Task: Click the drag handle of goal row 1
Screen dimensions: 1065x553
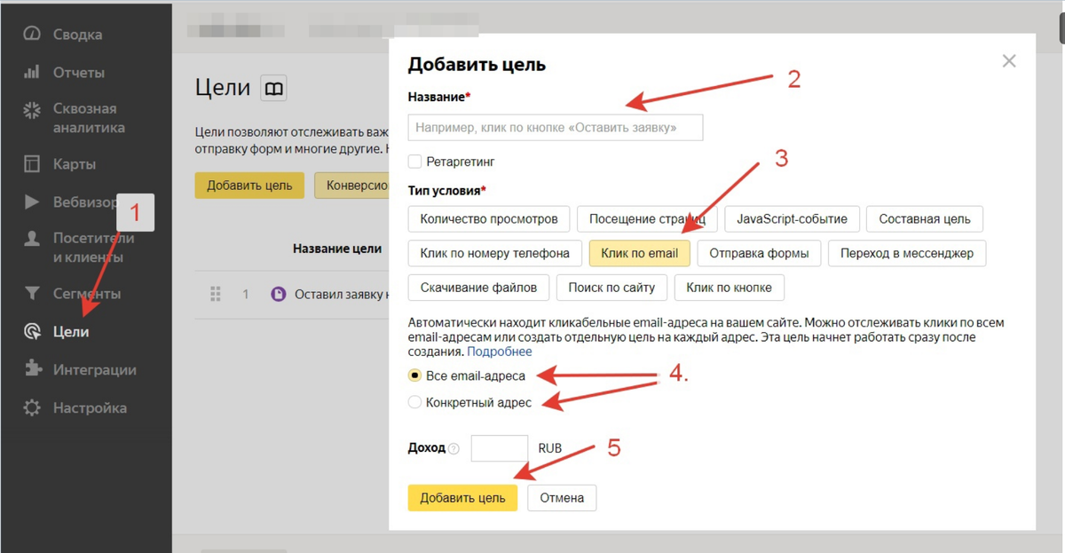Action: 214,294
